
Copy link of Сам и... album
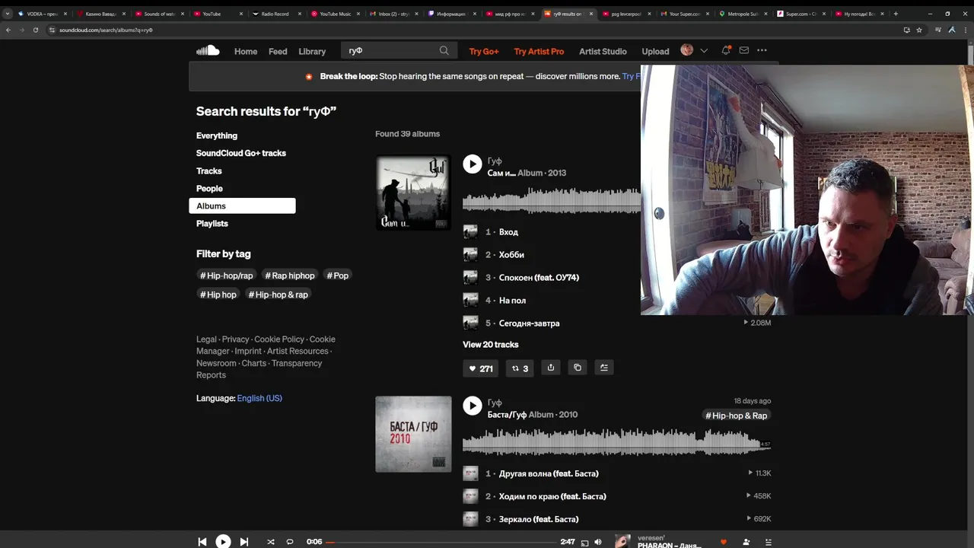pos(578,368)
